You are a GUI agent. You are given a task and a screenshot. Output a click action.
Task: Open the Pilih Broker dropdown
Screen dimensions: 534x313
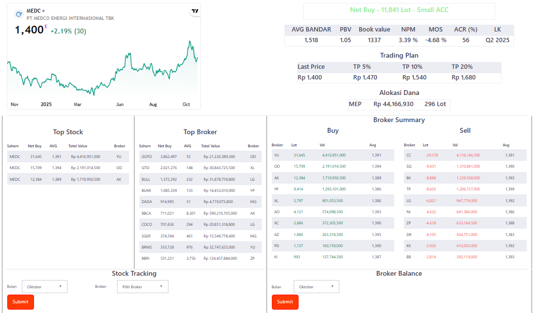tap(142, 286)
